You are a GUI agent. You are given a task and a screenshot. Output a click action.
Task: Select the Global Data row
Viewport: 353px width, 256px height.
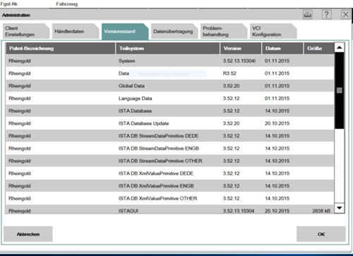(169, 86)
